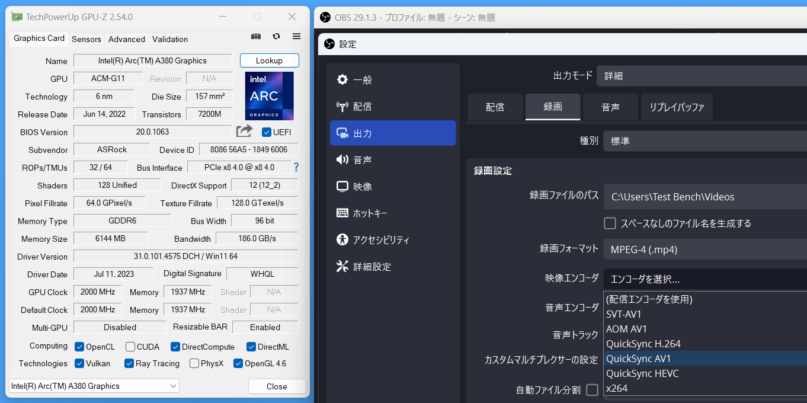Screen dimensions: 807x403
Task: Switch to the Validation tab
Action: coord(170,39)
